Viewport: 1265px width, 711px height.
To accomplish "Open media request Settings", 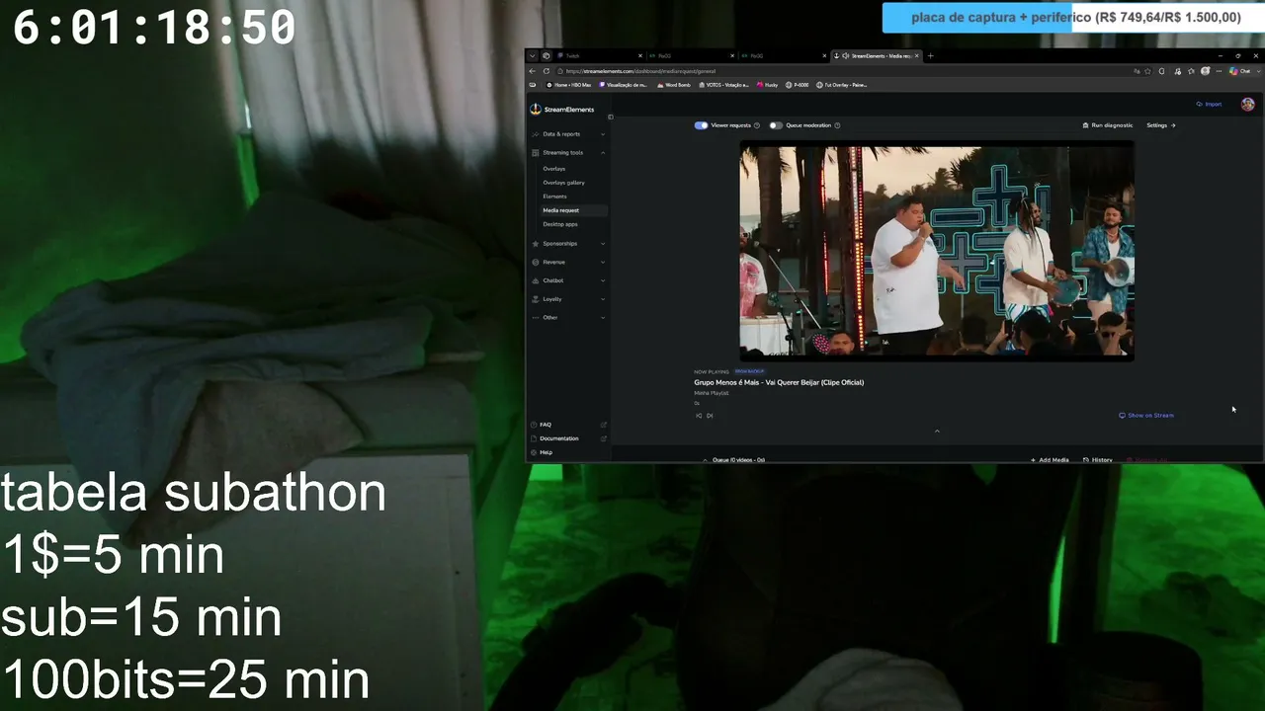I will point(1161,125).
